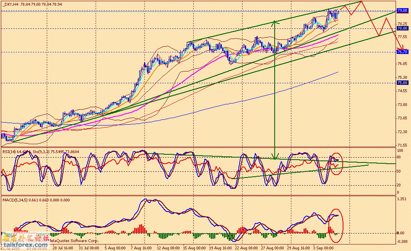
Task: Select the 76.70 highlighted price label
Action: [402, 52]
